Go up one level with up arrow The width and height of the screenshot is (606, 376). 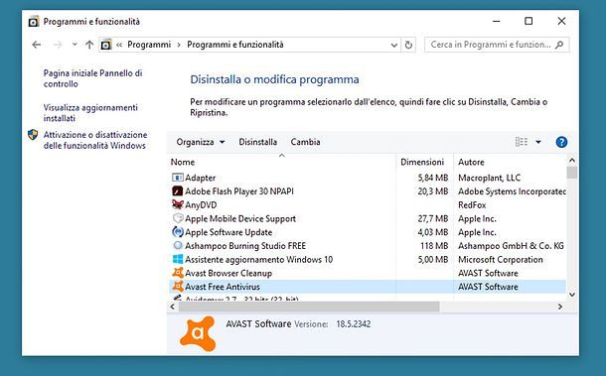click(x=89, y=45)
